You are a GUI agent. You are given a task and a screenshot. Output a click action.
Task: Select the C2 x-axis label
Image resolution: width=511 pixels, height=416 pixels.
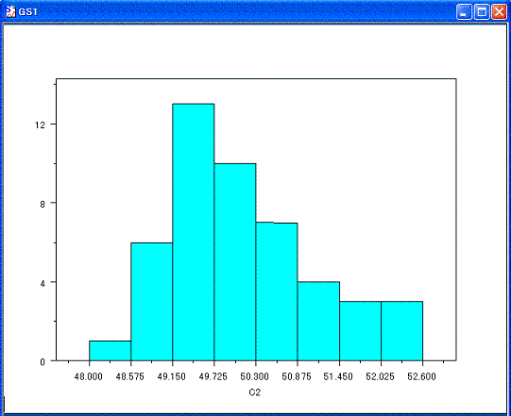(x=254, y=392)
